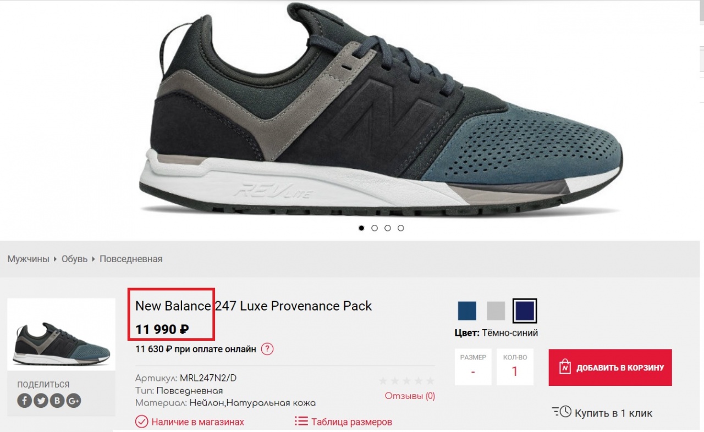This screenshot has width=704, height=432.
Task: Click the store availability checkmark icon
Action: click(142, 422)
